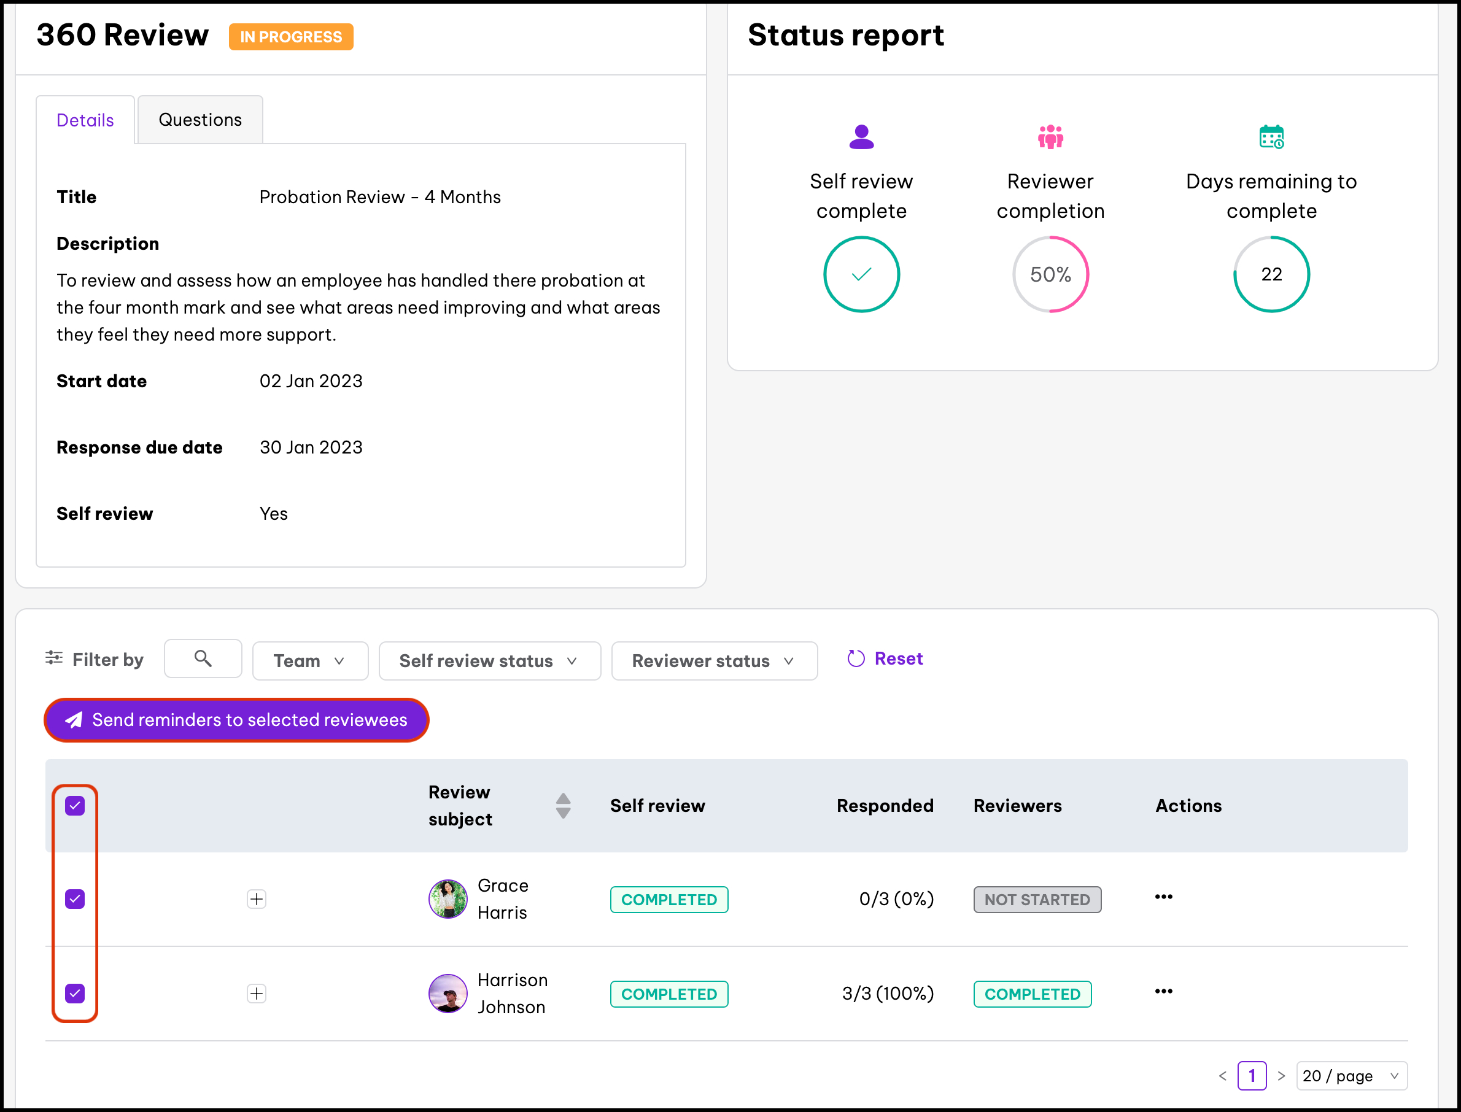Open the 20 / page size selector
The image size is (1461, 1112).
(x=1351, y=1076)
